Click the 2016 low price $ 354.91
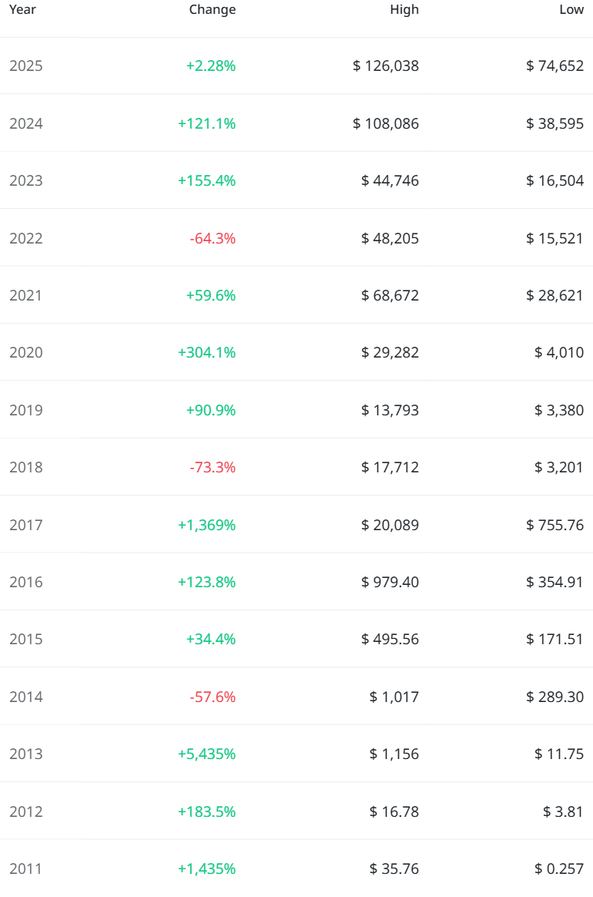593x897 pixels. tap(554, 583)
